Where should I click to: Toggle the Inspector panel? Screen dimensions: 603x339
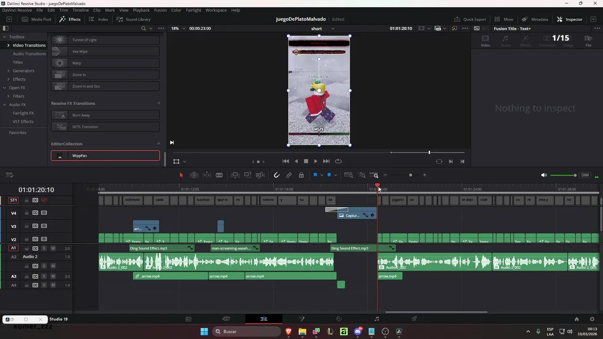[x=570, y=19]
